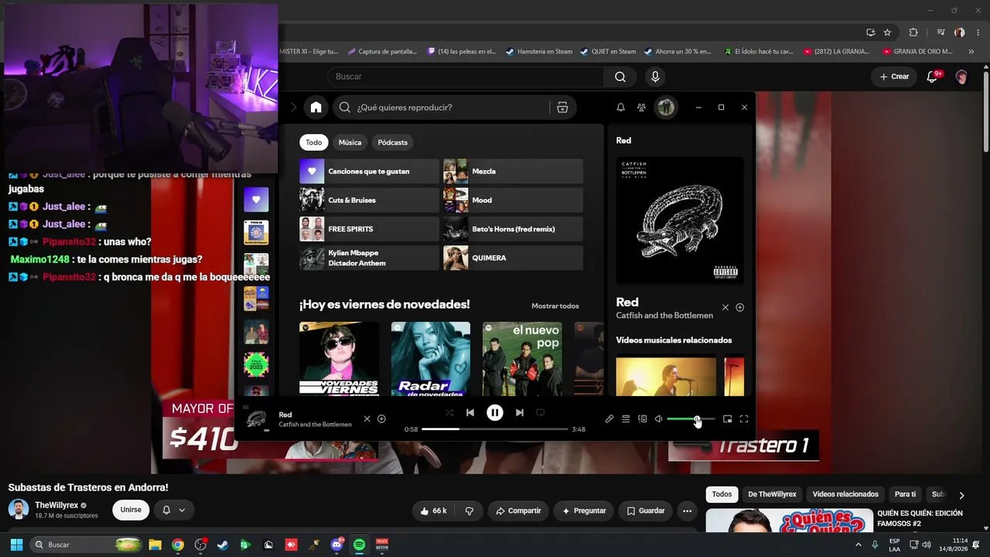Toggle repeat in Spotify player
Viewport: 990px width, 557px height.
[541, 412]
